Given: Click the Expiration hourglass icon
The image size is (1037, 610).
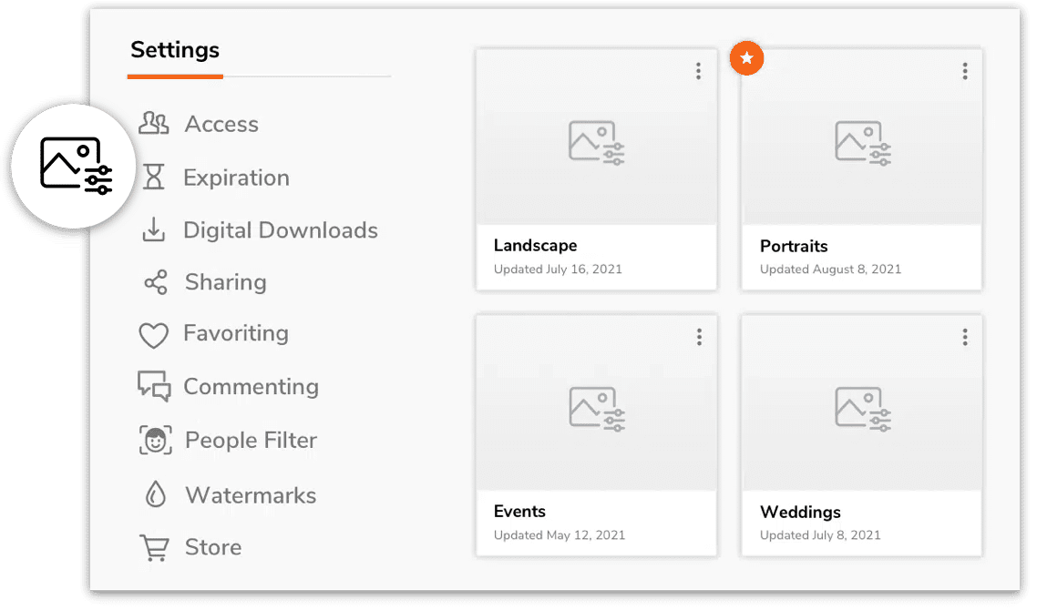Looking at the screenshot, I should pyautogui.click(x=153, y=178).
